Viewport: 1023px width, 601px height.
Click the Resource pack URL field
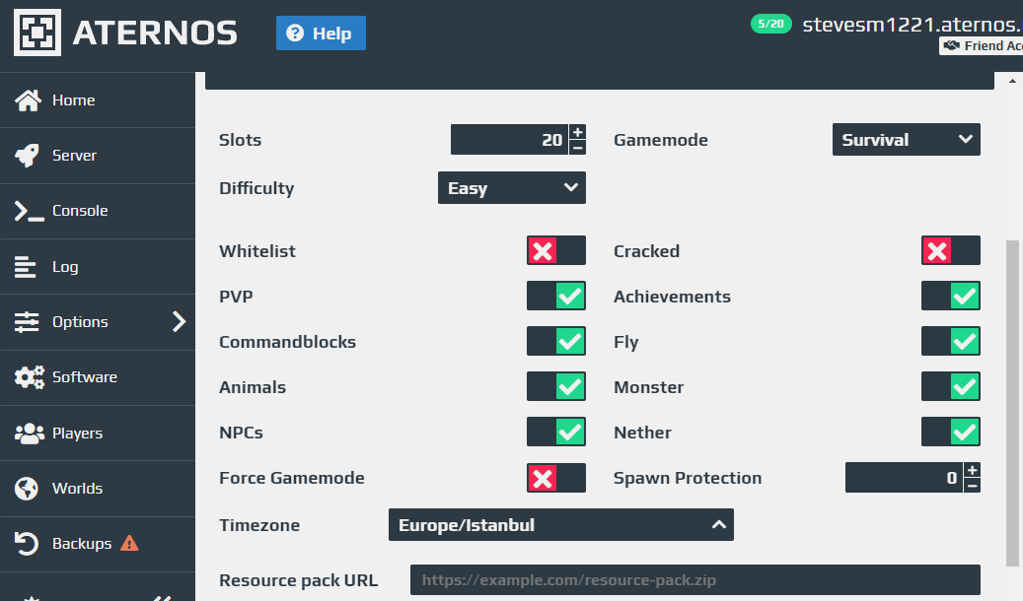coord(694,580)
